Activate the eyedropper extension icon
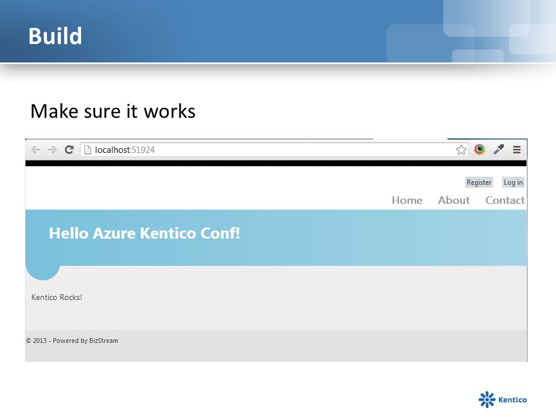Viewport: 556px width, 417px height. pyautogui.click(x=499, y=149)
